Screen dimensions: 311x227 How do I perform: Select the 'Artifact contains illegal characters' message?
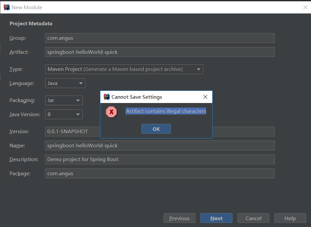click(x=166, y=111)
